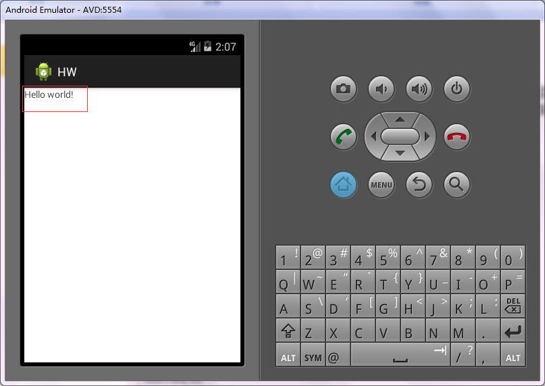Tap the T key

pyautogui.click(x=388, y=281)
